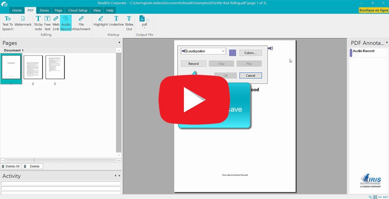Click the thumbnail size slider handle

click(x=34, y=160)
